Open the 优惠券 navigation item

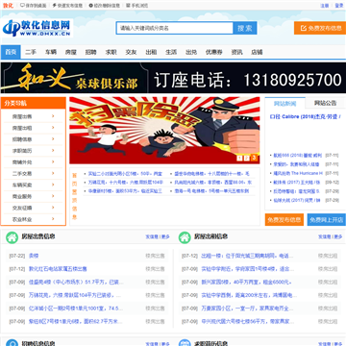tap(214, 52)
